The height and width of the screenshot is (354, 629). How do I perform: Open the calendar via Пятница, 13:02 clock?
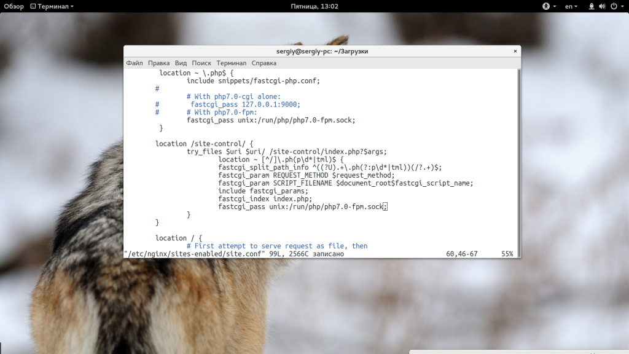coord(314,6)
